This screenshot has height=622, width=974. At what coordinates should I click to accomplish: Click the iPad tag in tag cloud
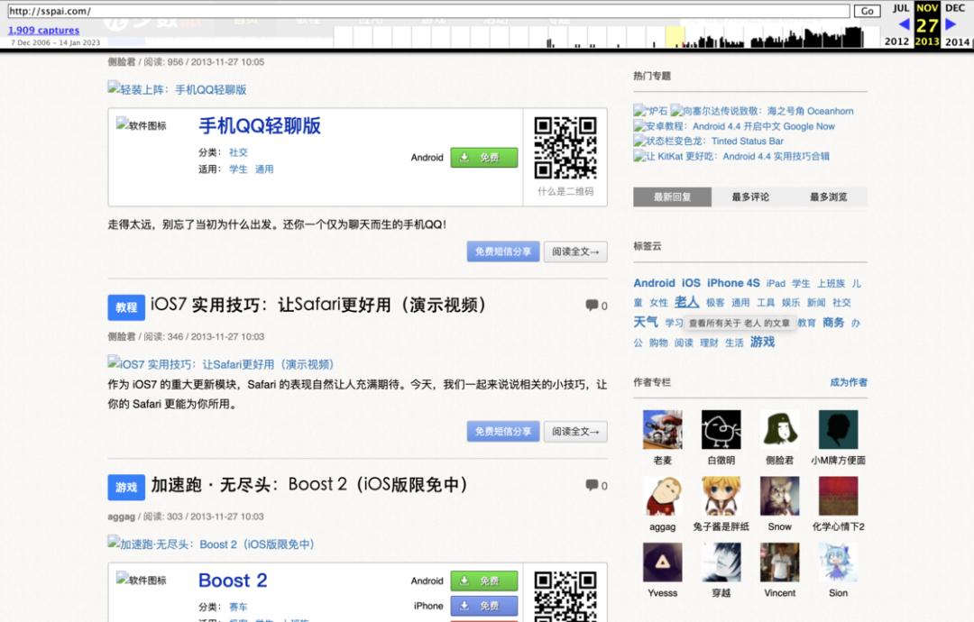[x=776, y=284]
